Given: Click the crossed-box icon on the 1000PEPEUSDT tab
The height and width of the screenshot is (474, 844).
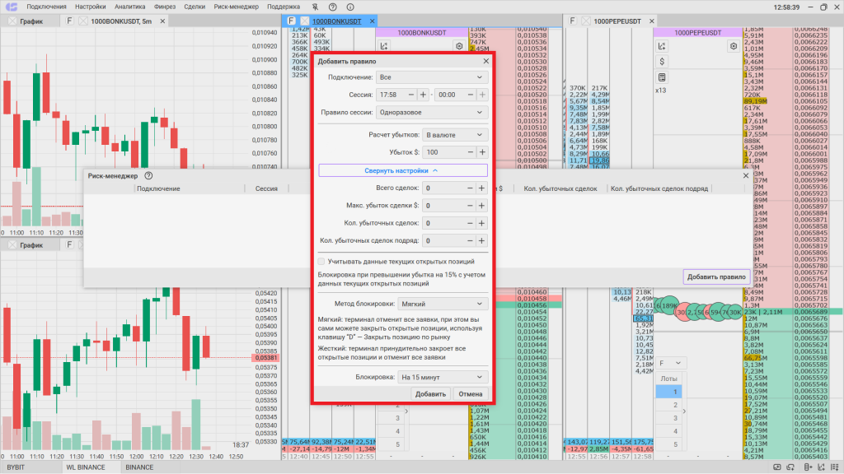Looking at the screenshot, I should coord(586,21).
